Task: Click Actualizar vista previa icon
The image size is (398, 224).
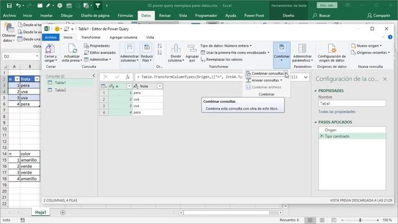Action: pyautogui.click(x=72, y=49)
